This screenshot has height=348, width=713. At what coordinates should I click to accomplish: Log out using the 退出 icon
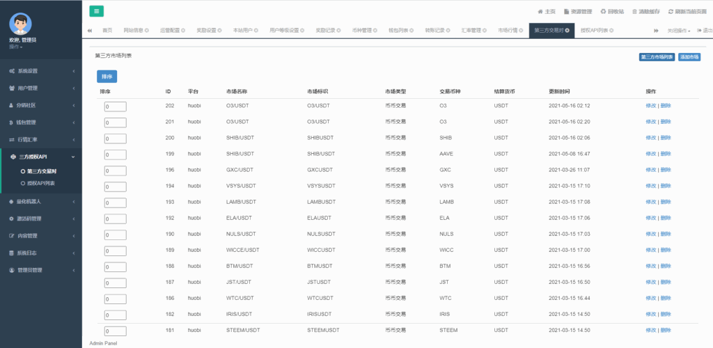click(x=705, y=31)
